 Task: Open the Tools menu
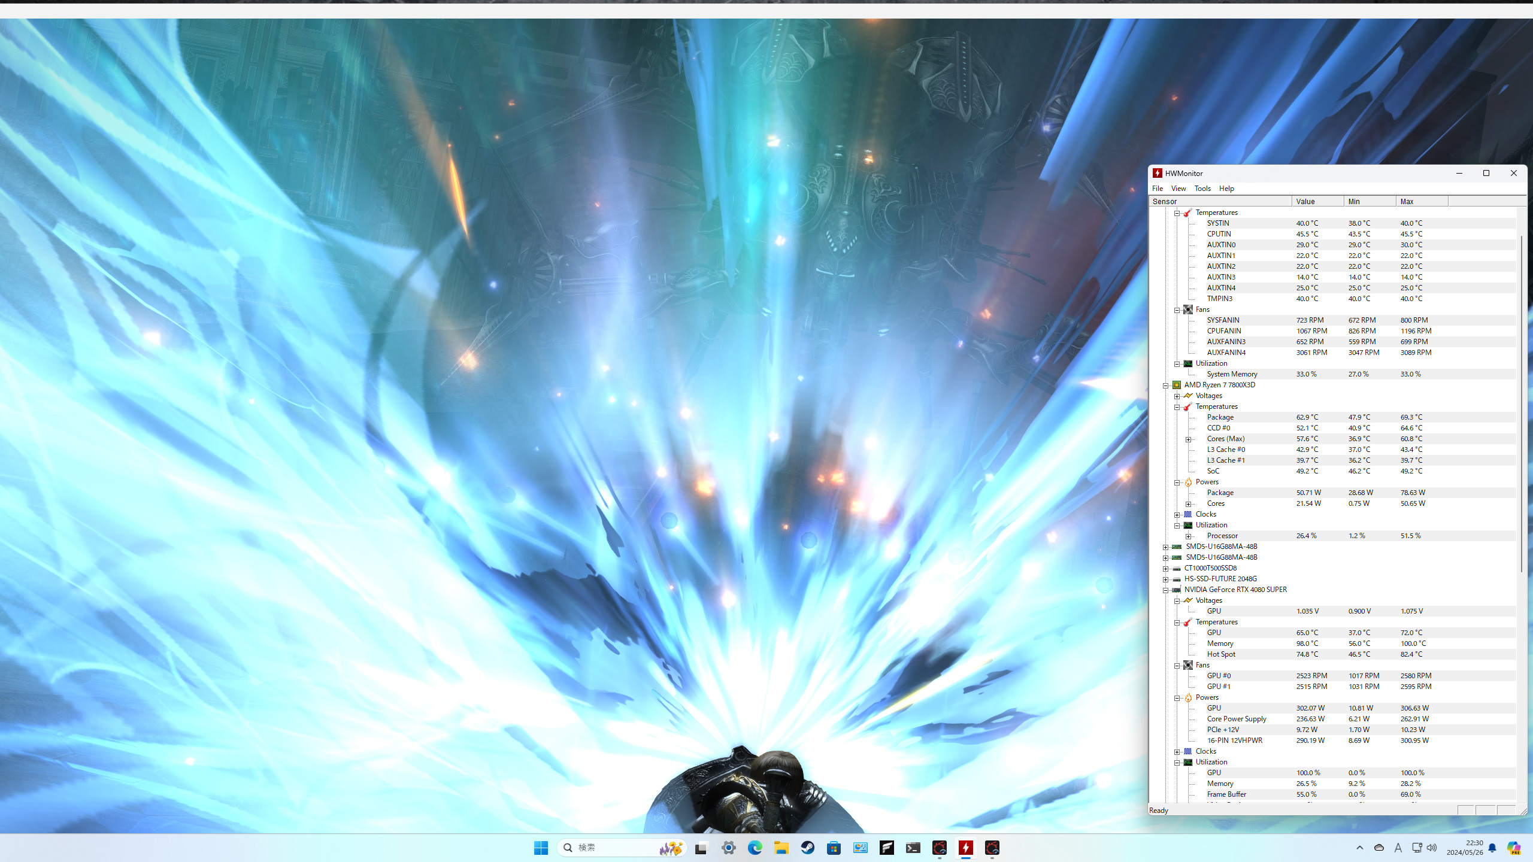1202,189
